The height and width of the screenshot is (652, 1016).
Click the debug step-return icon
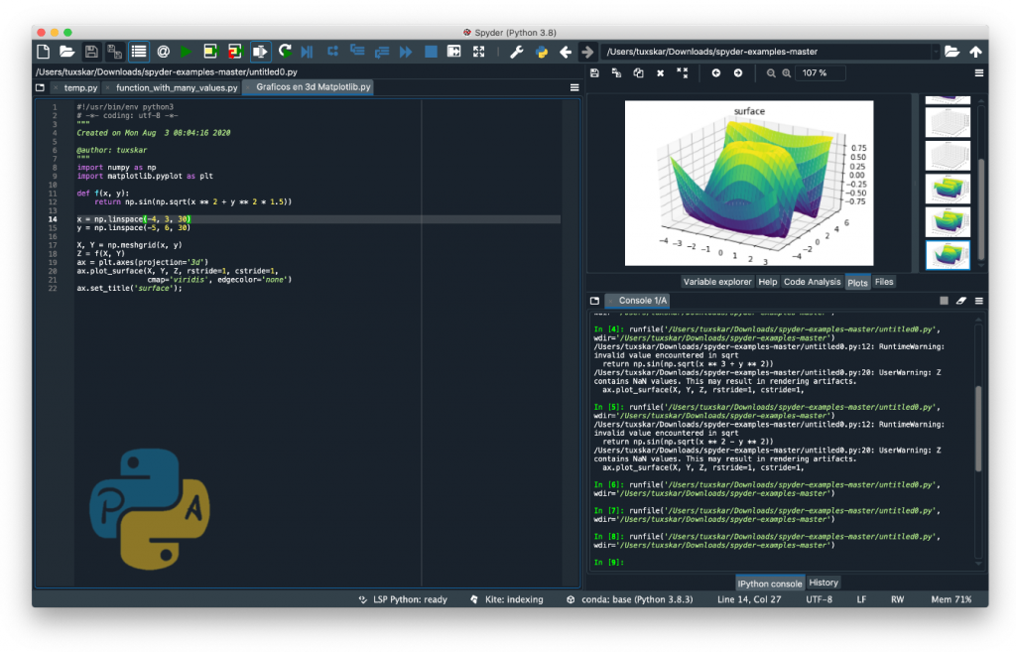382,52
